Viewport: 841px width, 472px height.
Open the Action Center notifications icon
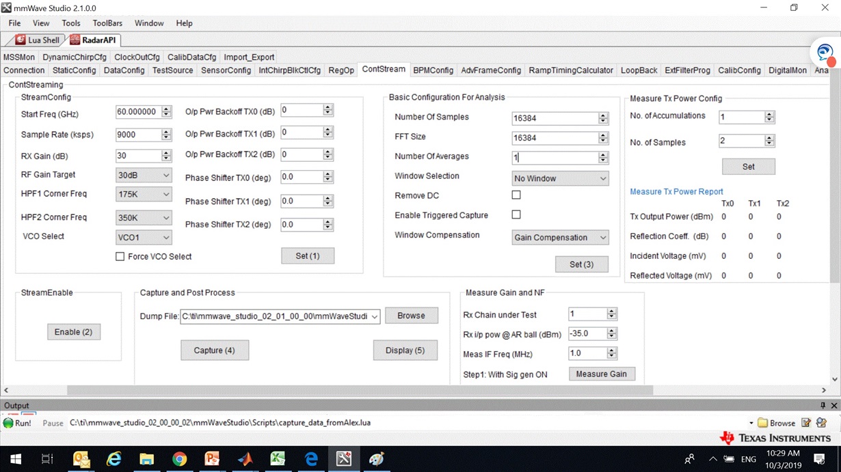pyautogui.click(x=819, y=459)
